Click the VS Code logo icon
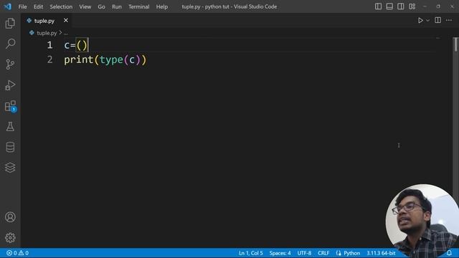The image size is (459, 258). (x=8, y=6)
